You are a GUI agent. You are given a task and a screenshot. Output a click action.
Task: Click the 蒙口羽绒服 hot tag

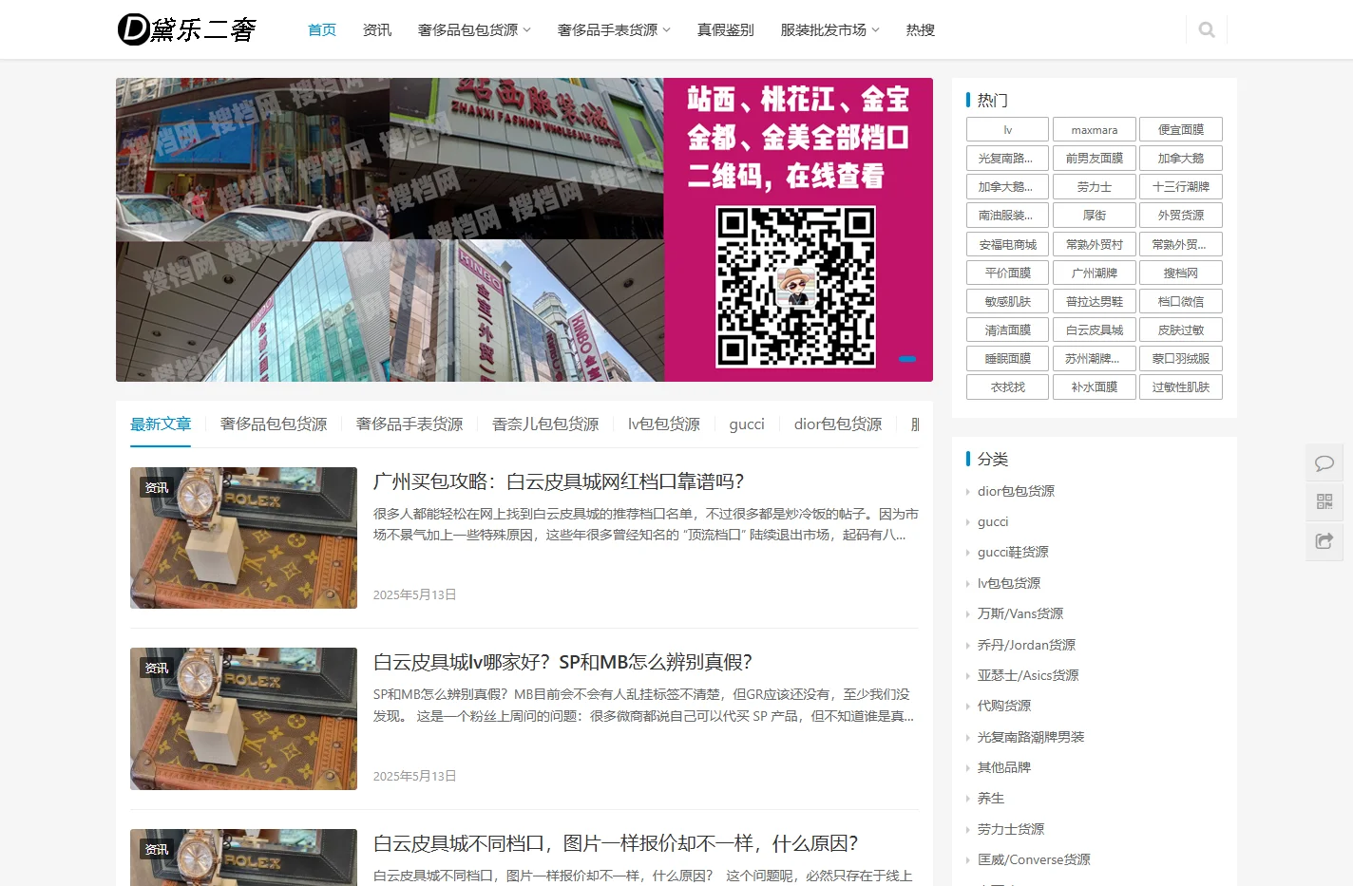click(1181, 358)
